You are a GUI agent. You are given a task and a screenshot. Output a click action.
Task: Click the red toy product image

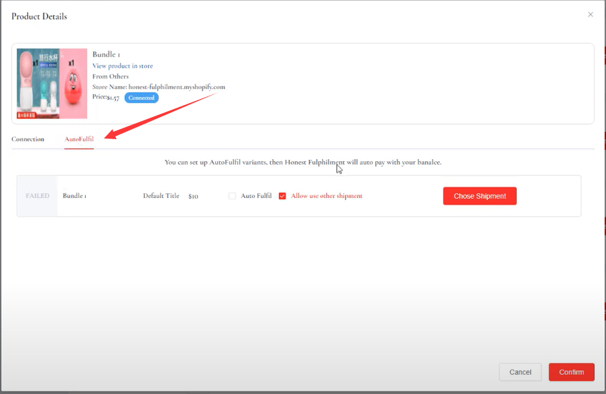point(74,83)
